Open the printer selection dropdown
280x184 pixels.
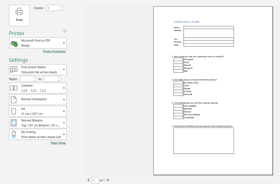coord(64,43)
